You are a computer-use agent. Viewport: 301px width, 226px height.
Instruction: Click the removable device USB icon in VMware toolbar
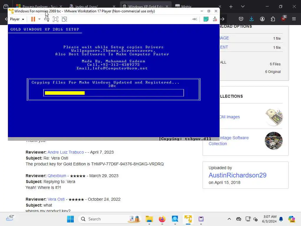[215, 19]
